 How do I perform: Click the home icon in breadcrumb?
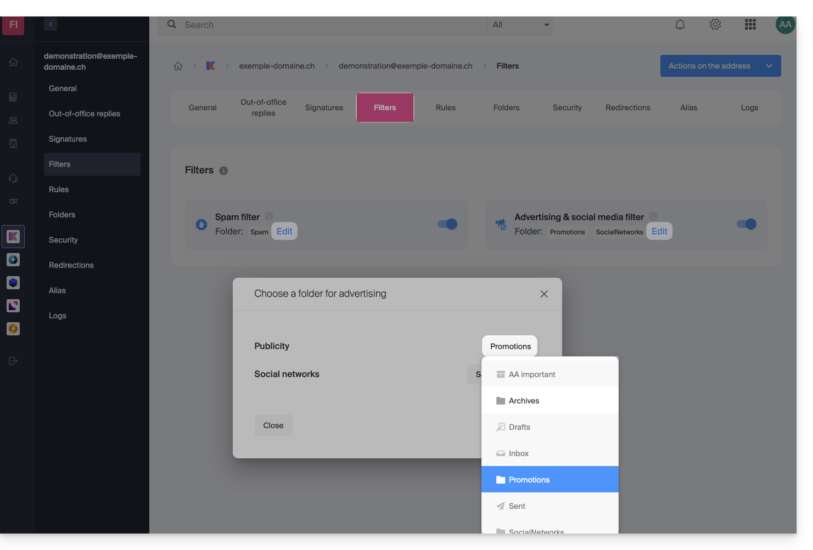[178, 66]
